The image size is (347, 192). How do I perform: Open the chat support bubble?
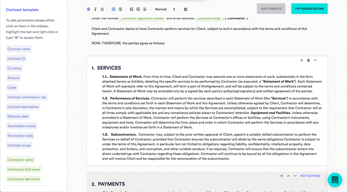[x=335, y=180]
